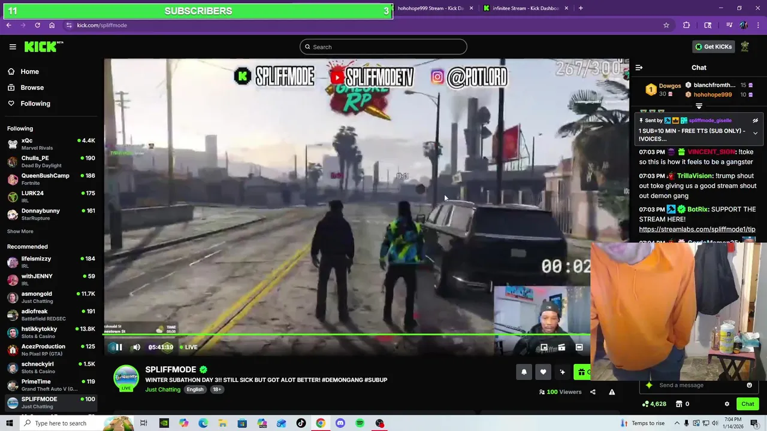Mute the stream volume
Image resolution: width=767 pixels, height=431 pixels.
click(x=137, y=347)
